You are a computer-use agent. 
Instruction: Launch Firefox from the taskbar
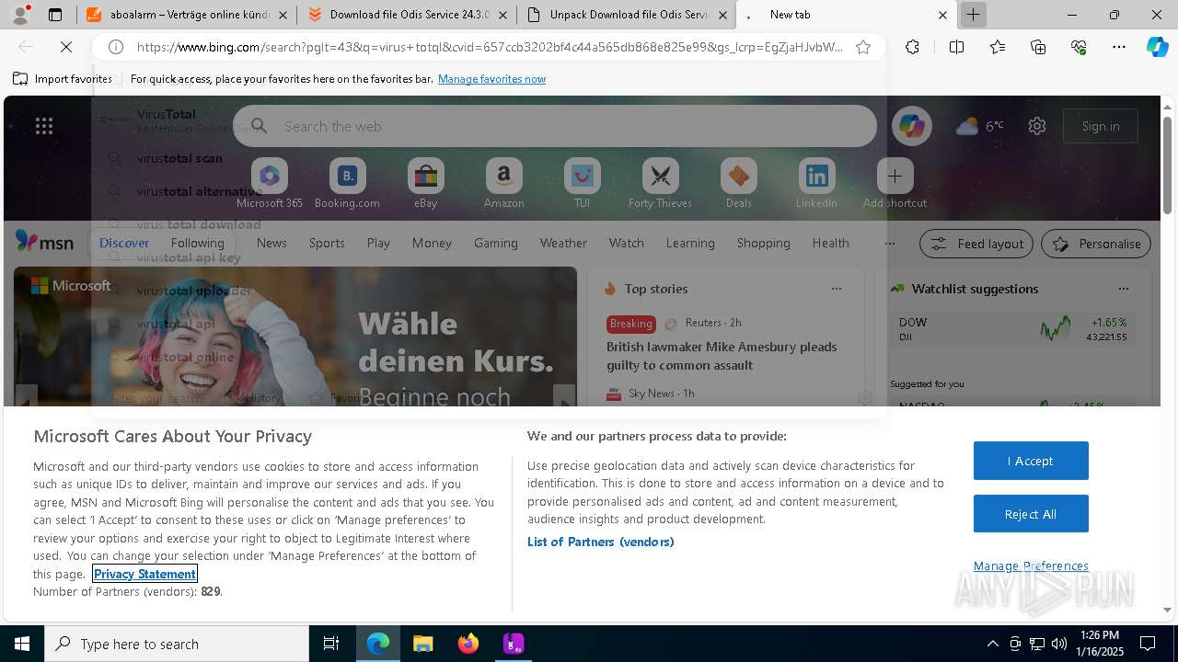point(468,644)
